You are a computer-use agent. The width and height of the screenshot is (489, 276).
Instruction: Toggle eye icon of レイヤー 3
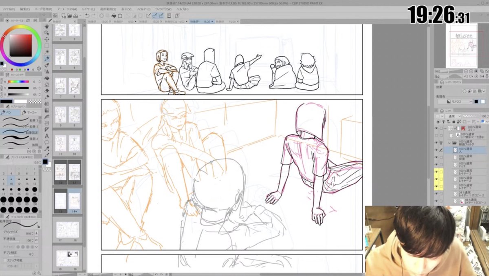click(436, 172)
